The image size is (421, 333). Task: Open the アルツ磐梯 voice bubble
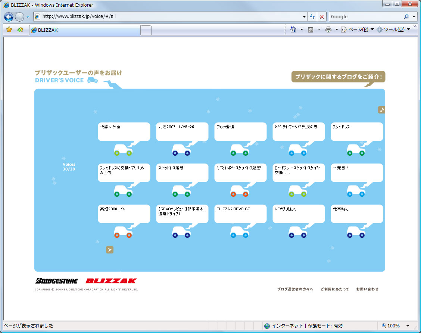pos(241,131)
